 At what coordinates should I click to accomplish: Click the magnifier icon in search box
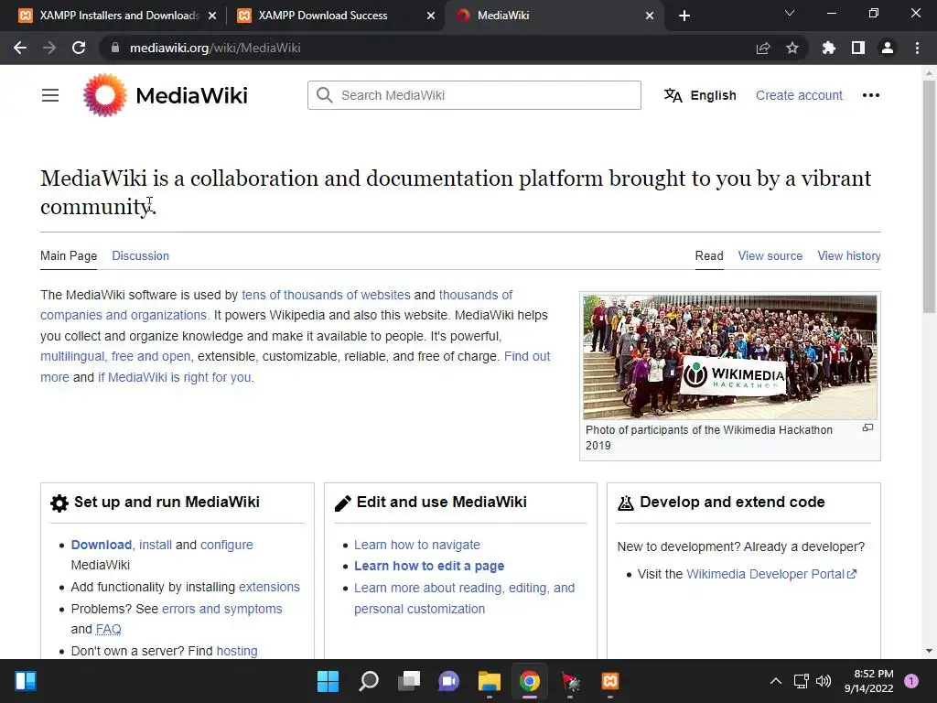(325, 95)
